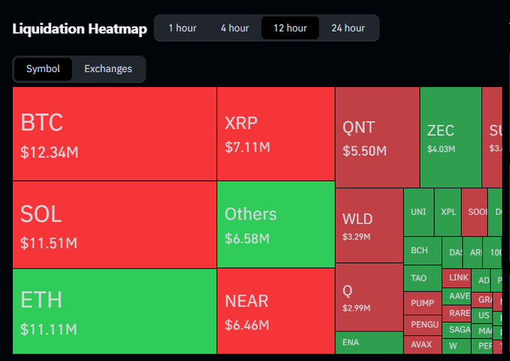Open the SOL $11.51M tile
Image resolution: width=510 pixels, height=361 pixels.
click(115, 225)
